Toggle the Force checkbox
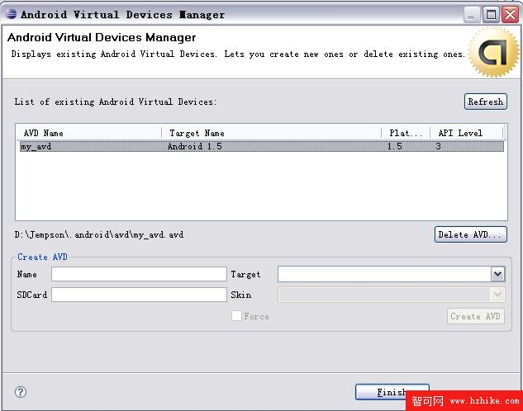Screen dimensions: 523x411 pyautogui.click(x=236, y=316)
